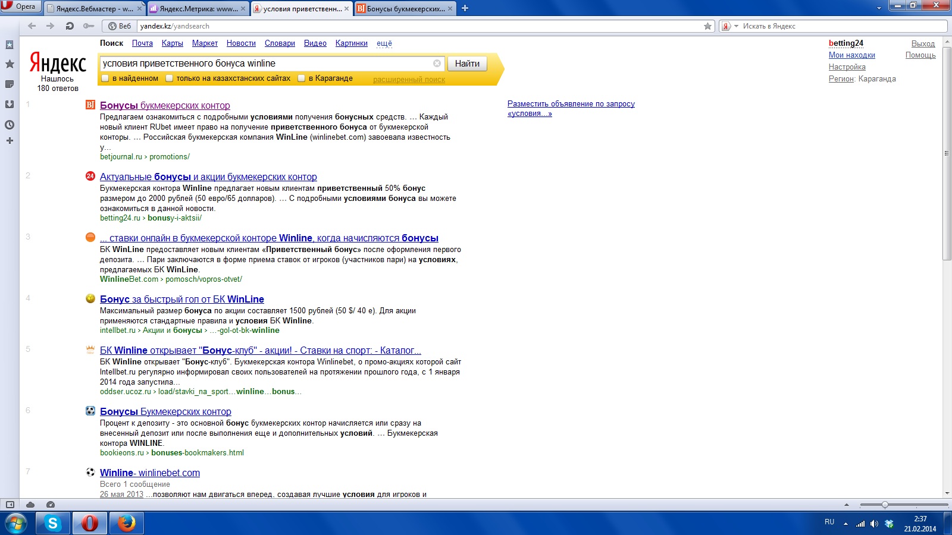Open the Настройка settings link
This screenshot has height=535, width=952.
[x=847, y=67]
